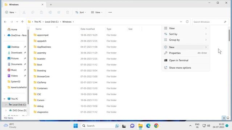The width and height of the screenshot is (232, 130).
Task: Click the Delete trash icon
Action: 67,12
